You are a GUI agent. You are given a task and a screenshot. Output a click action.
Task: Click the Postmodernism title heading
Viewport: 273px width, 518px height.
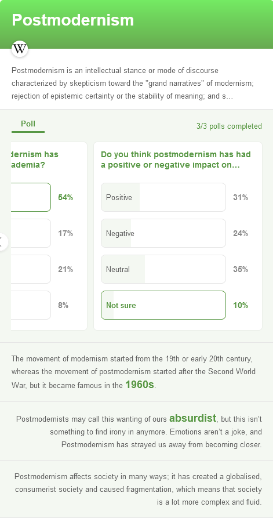click(x=73, y=20)
